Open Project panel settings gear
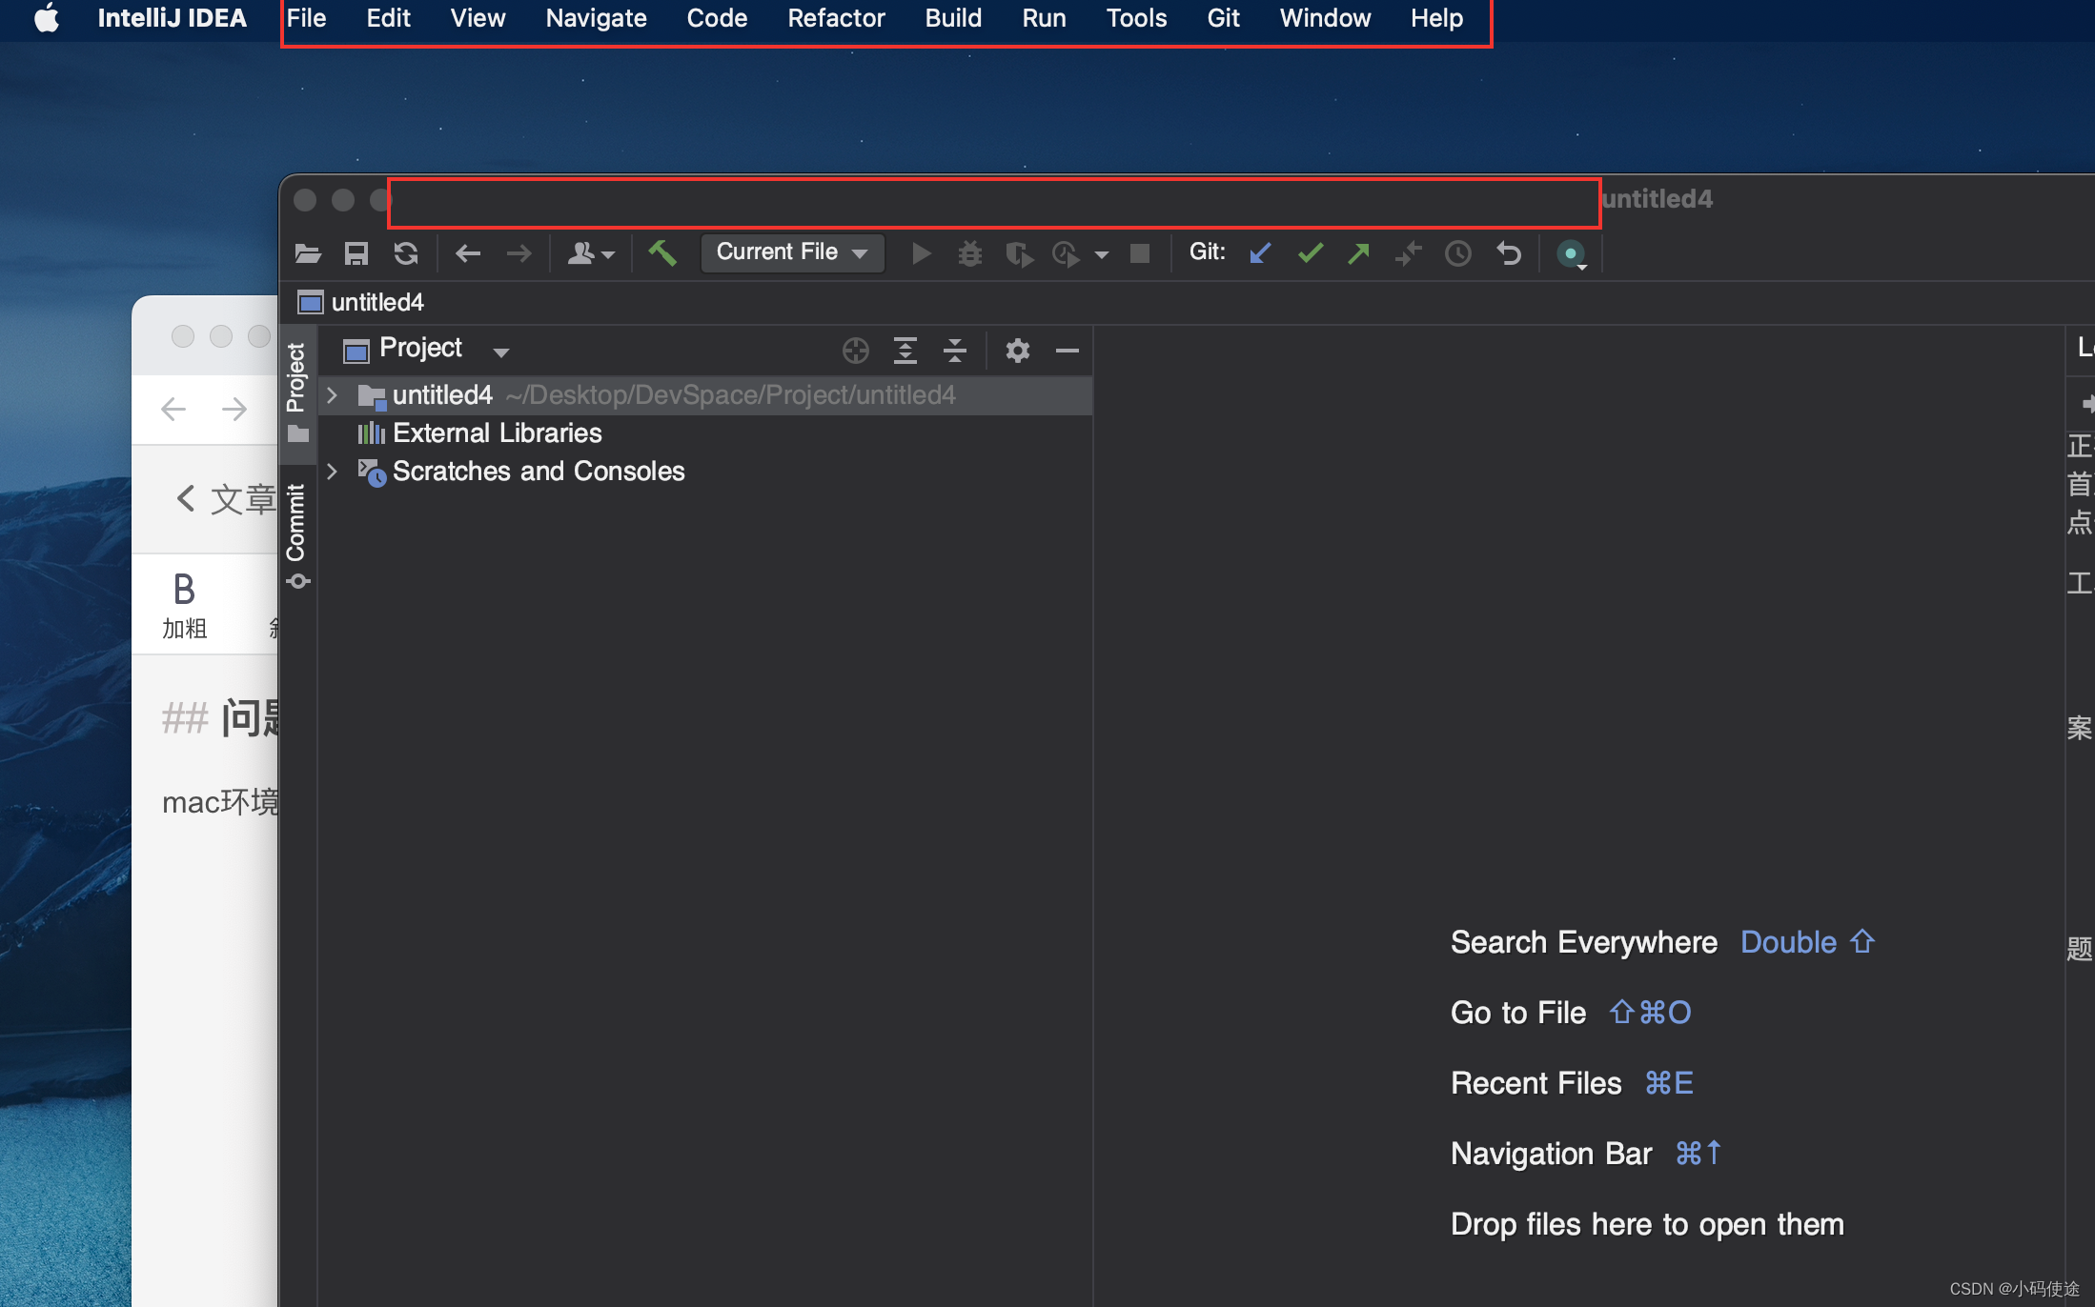This screenshot has width=2095, height=1307. click(1018, 351)
